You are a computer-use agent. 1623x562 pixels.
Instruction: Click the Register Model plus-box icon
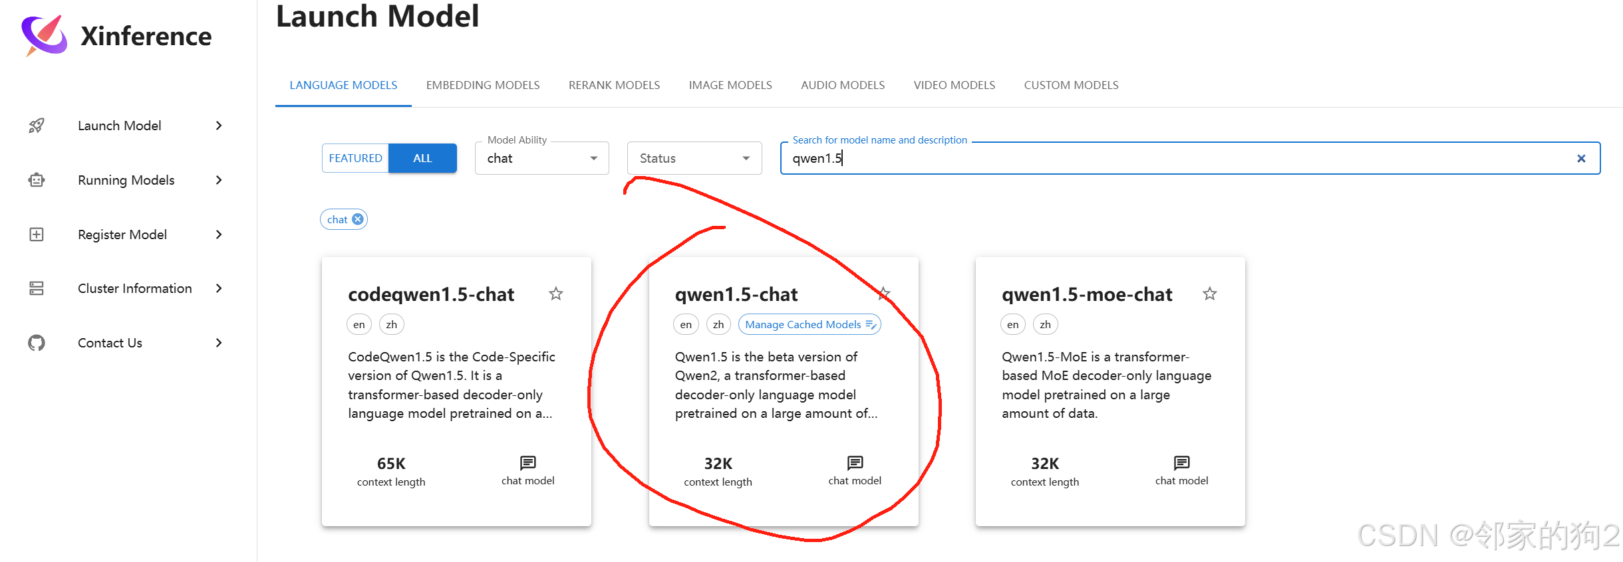click(37, 234)
